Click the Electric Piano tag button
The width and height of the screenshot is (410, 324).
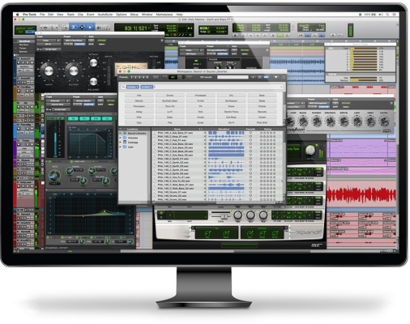(x=231, y=112)
